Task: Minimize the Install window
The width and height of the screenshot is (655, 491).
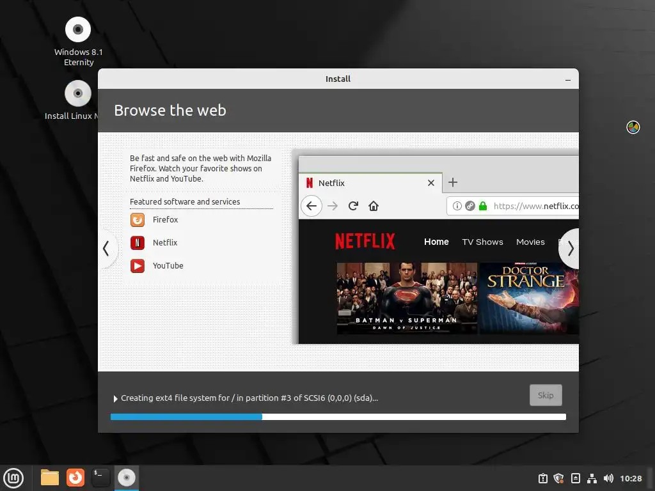Action: [x=568, y=79]
